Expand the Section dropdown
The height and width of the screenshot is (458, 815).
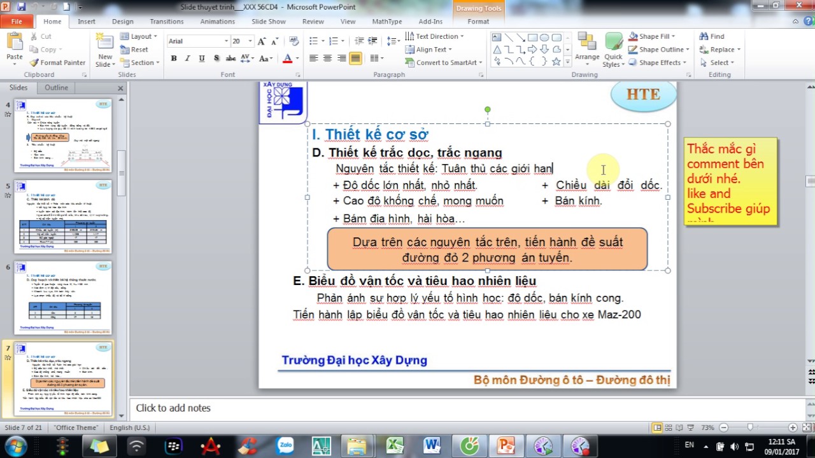[x=139, y=62]
